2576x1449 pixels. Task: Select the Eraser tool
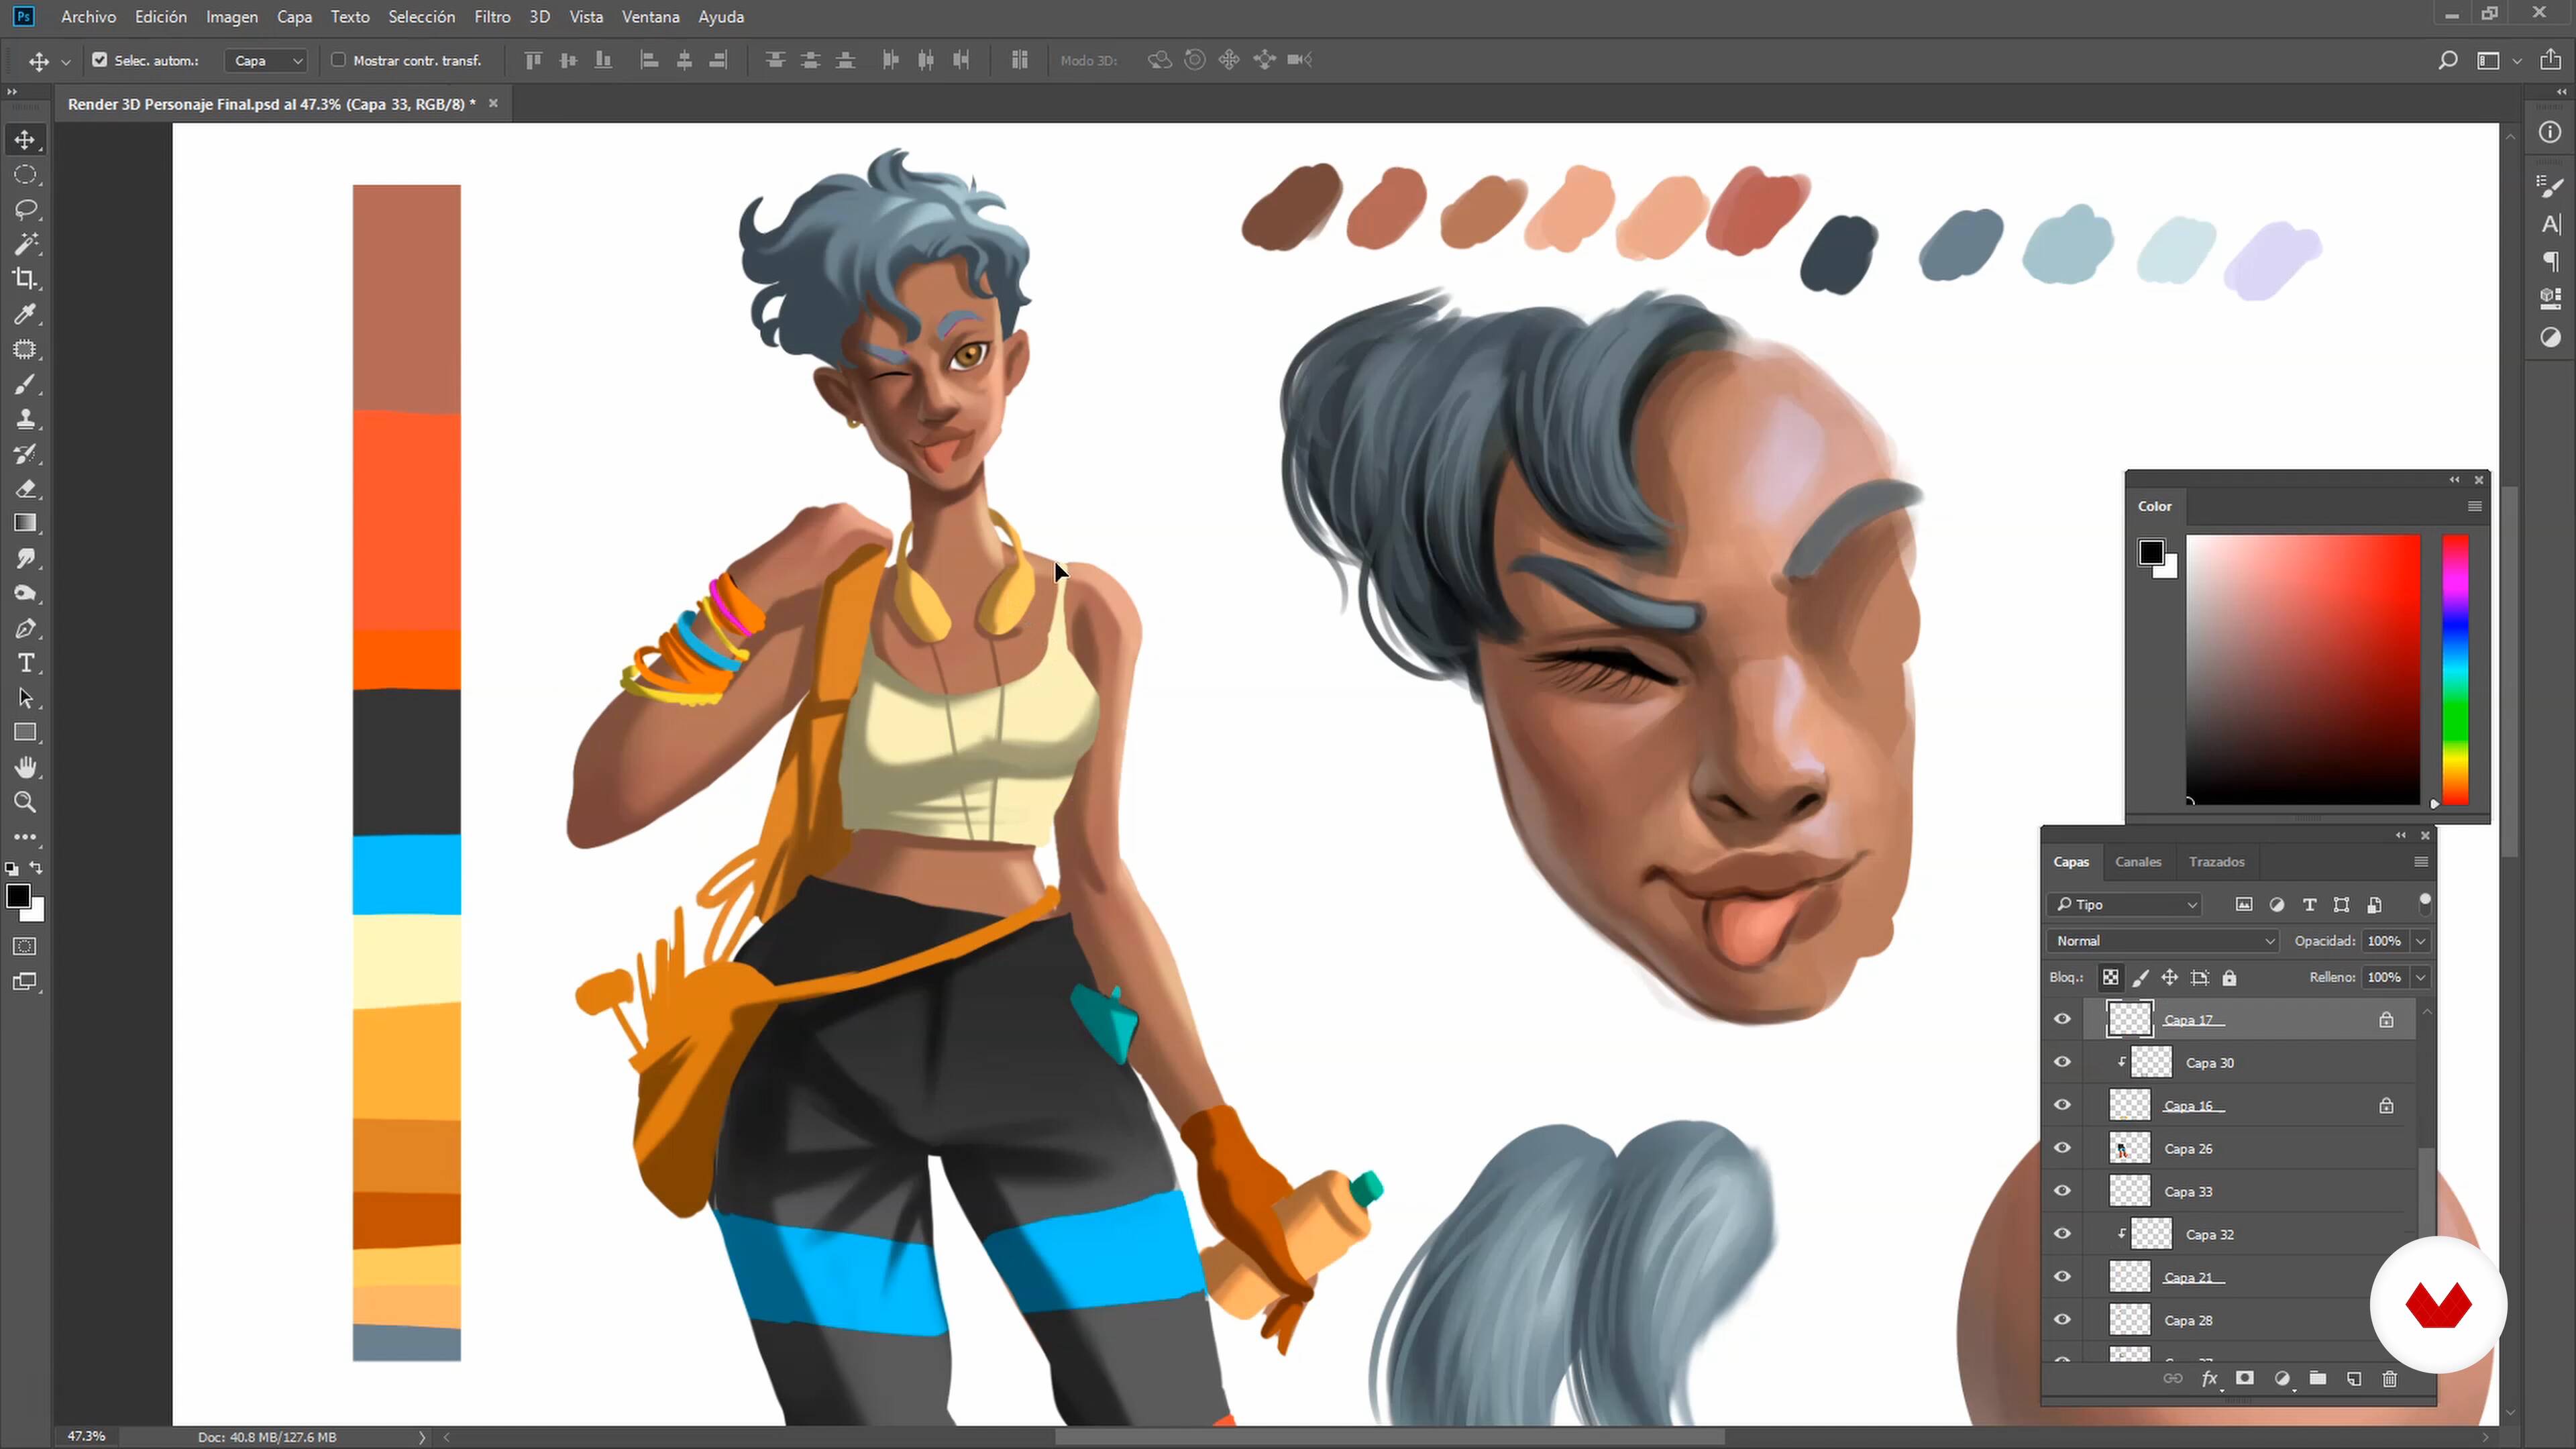pyautogui.click(x=25, y=489)
